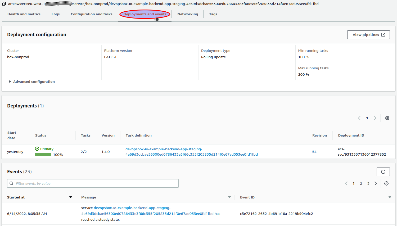Viewport: 397px width, 226px height.
Task: Click the external link icon on View pipelines
Action: click(x=383, y=34)
